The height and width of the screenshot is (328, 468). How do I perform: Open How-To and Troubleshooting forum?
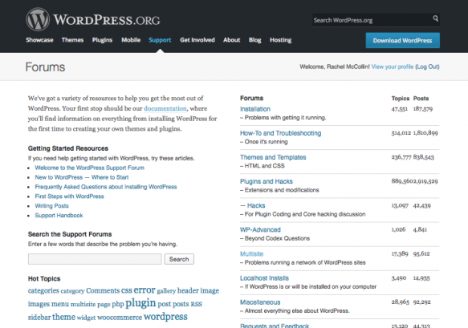pos(281,133)
